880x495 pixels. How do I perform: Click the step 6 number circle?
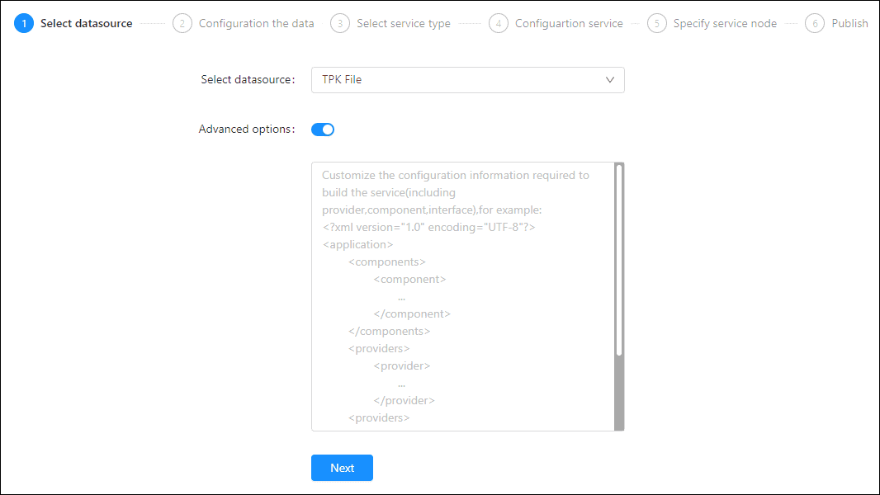pos(815,23)
